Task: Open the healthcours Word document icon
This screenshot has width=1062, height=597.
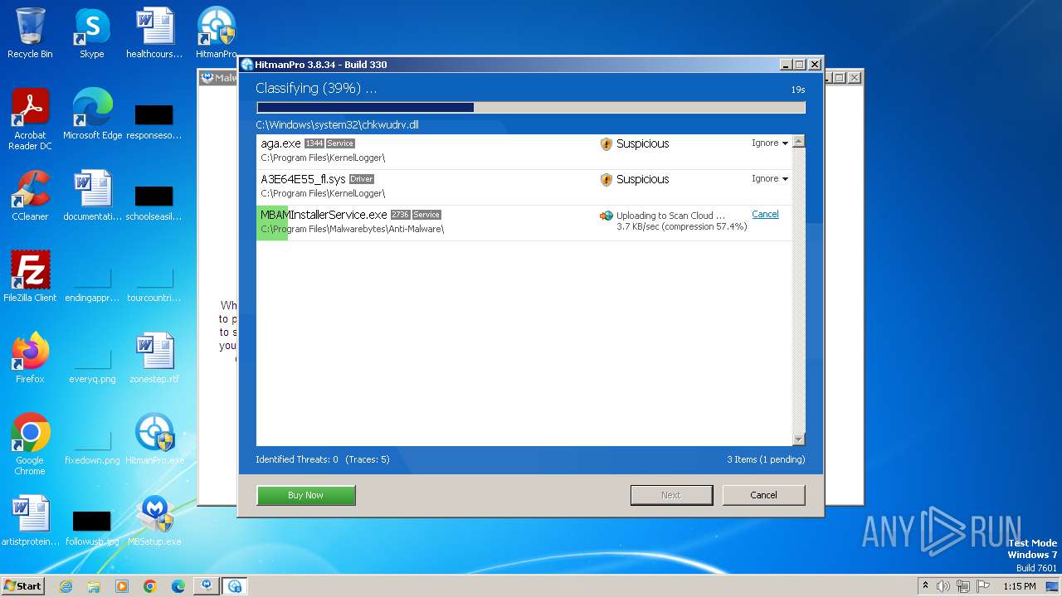Action: pos(154,33)
